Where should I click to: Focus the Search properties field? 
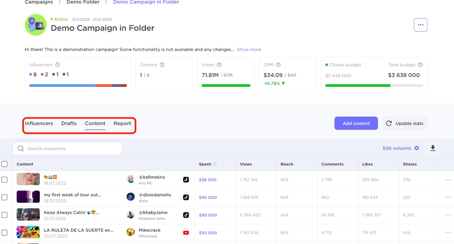click(x=68, y=148)
